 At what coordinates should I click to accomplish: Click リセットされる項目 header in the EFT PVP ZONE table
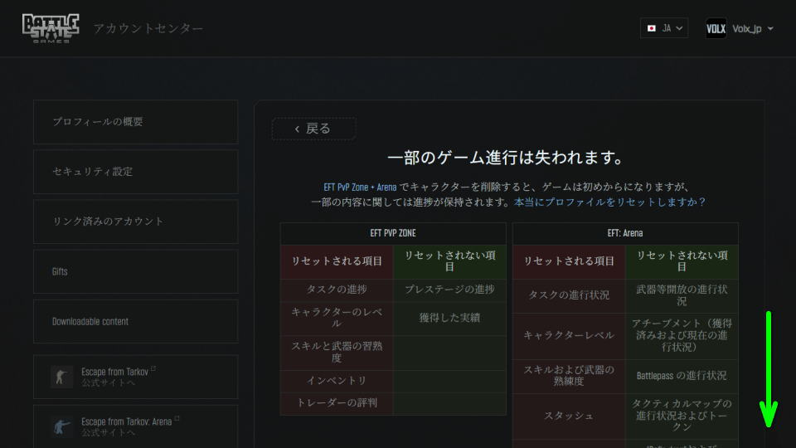click(x=337, y=261)
